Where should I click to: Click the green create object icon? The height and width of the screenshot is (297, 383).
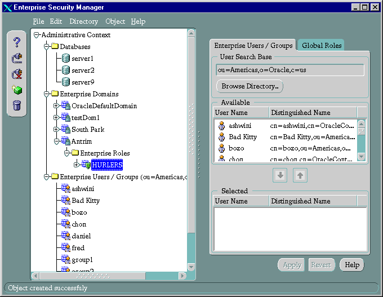click(17, 90)
